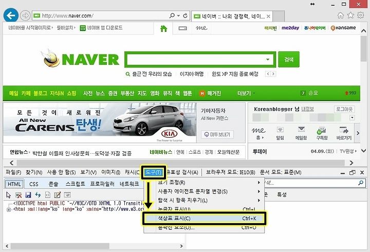The image size is (370, 252).
Task: Click the element source document icon
Action: pos(48,195)
